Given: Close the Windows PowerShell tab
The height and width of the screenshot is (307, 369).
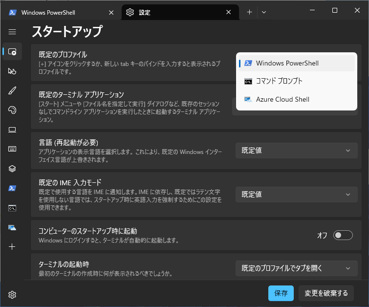Looking at the screenshot, I should coord(111,13).
